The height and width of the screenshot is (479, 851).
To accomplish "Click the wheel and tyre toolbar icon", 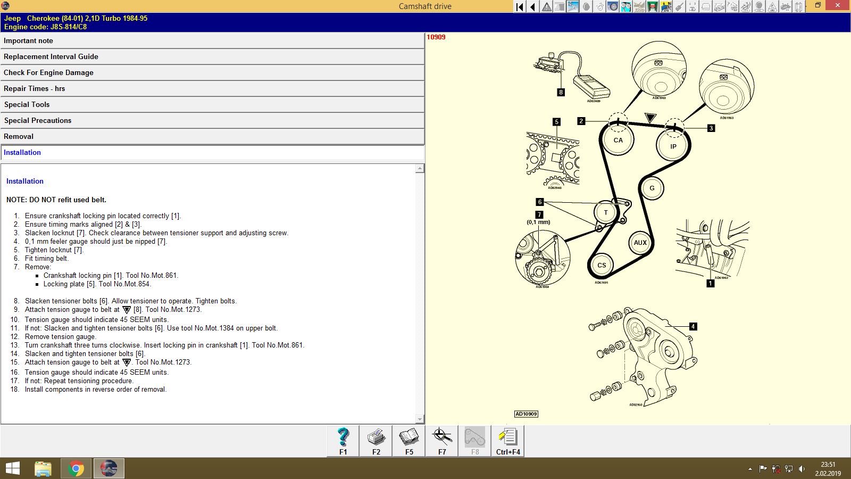I will click(613, 6).
